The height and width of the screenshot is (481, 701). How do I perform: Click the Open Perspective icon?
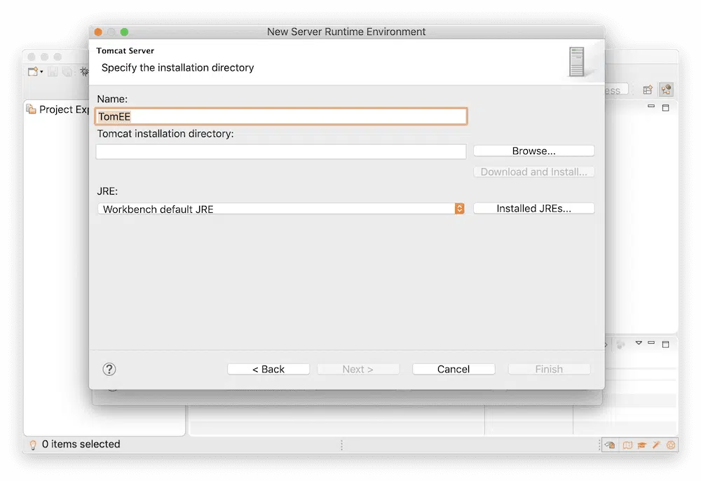[648, 90]
